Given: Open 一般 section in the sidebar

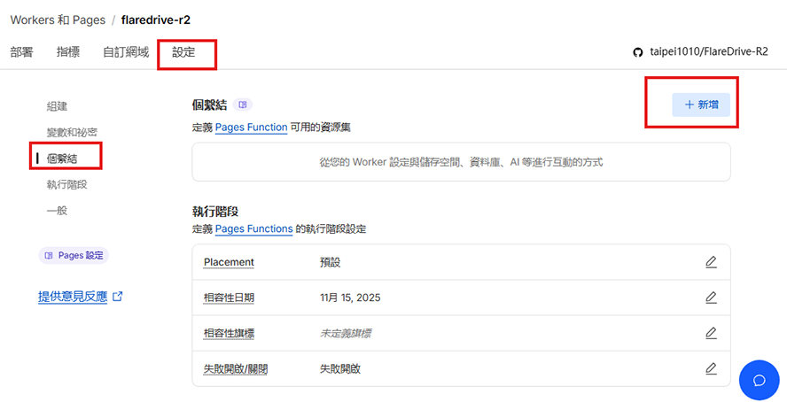Looking at the screenshot, I should (x=57, y=211).
